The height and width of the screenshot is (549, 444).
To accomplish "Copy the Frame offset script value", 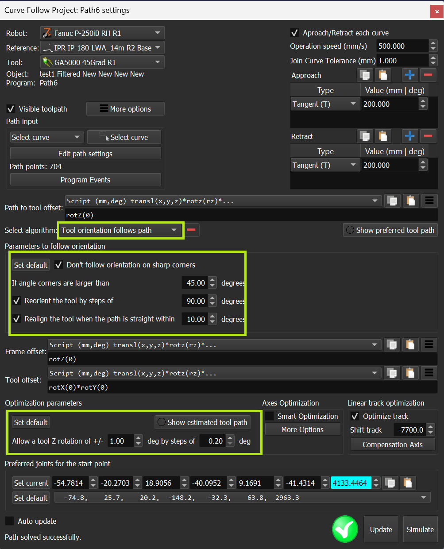I will (x=392, y=345).
